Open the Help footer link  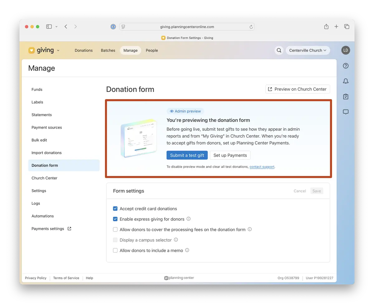tap(89, 278)
